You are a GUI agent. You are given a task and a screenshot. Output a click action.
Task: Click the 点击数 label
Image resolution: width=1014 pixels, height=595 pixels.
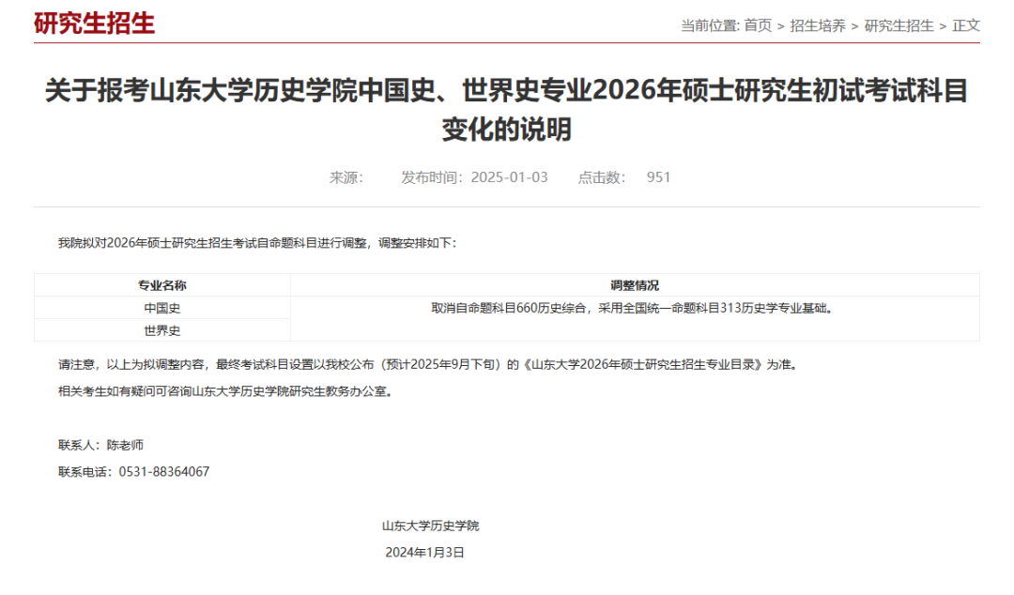pos(602,177)
